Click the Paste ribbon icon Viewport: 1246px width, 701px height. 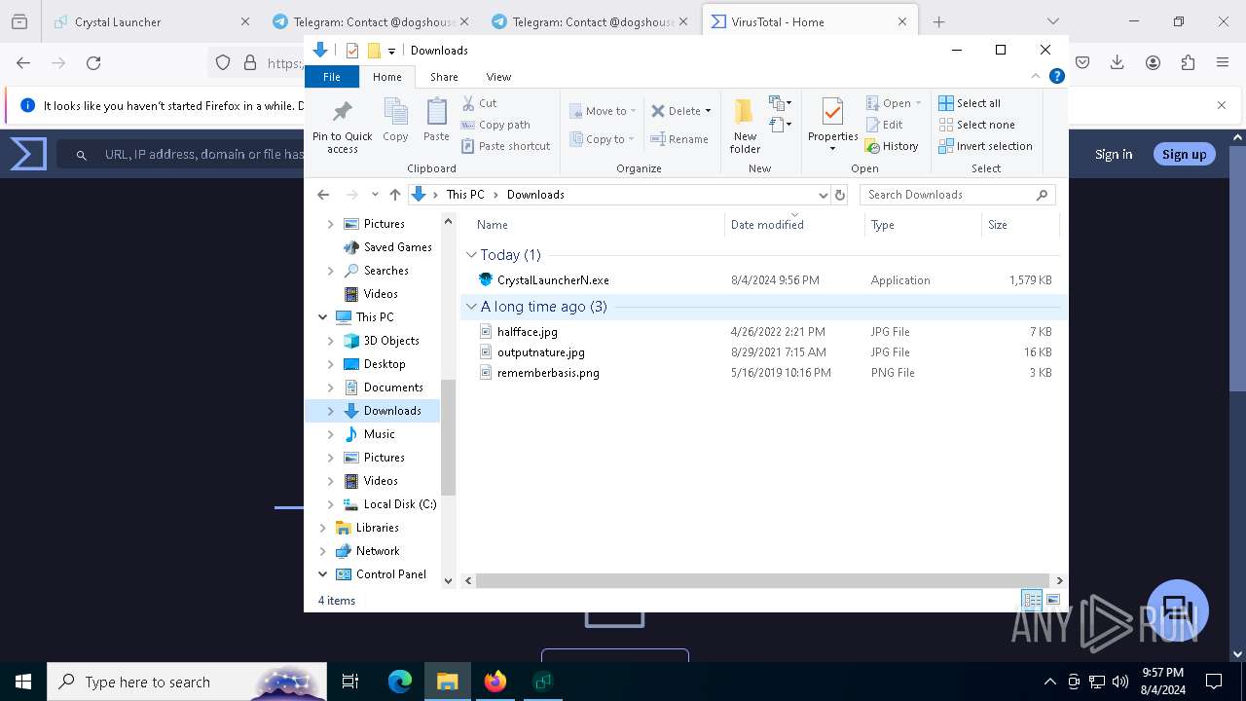pos(436,120)
